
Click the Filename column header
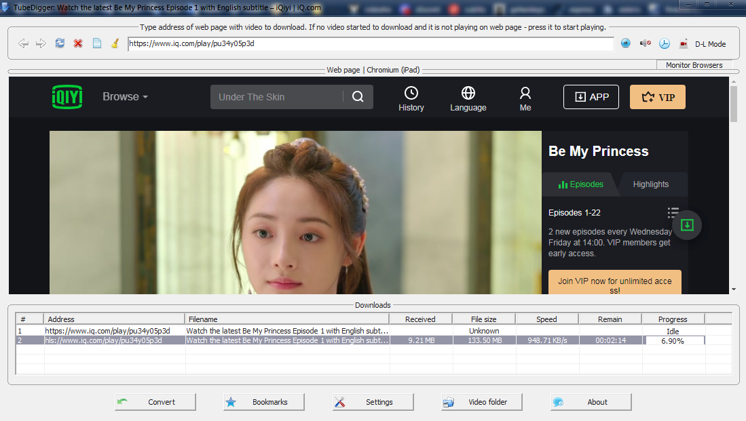click(x=287, y=319)
